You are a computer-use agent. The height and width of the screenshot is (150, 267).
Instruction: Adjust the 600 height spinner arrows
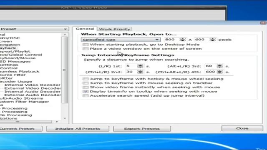click(213, 40)
